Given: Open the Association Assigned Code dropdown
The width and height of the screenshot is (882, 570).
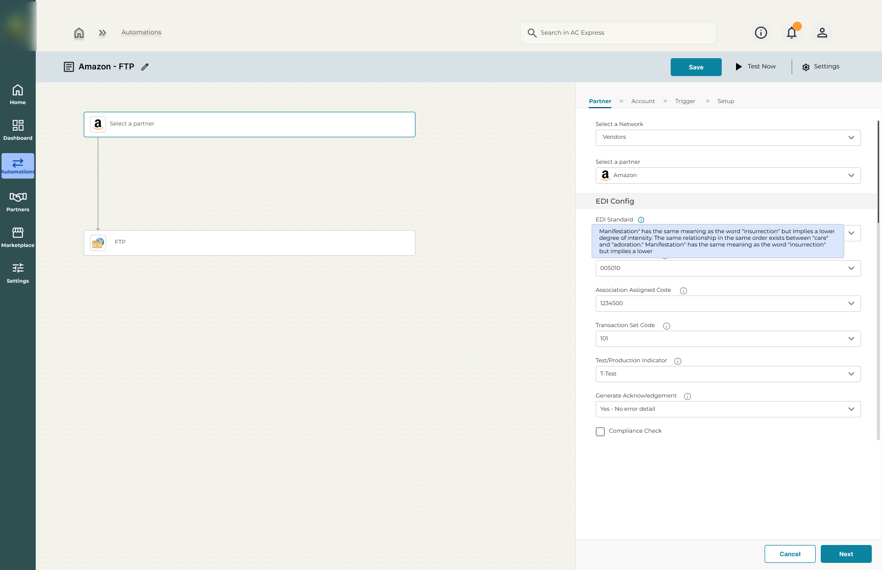Looking at the screenshot, I should click(x=728, y=304).
